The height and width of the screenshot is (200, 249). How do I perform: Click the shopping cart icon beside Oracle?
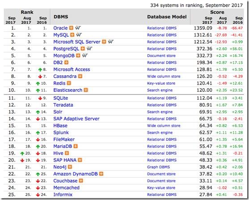pos(78,28)
